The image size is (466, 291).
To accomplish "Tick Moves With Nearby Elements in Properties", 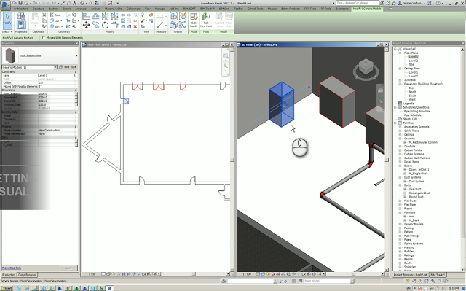I will (41, 86).
